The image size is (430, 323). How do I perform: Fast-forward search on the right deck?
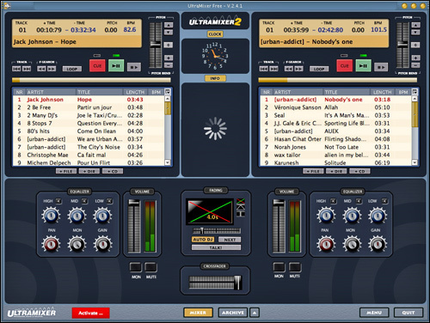299,69
